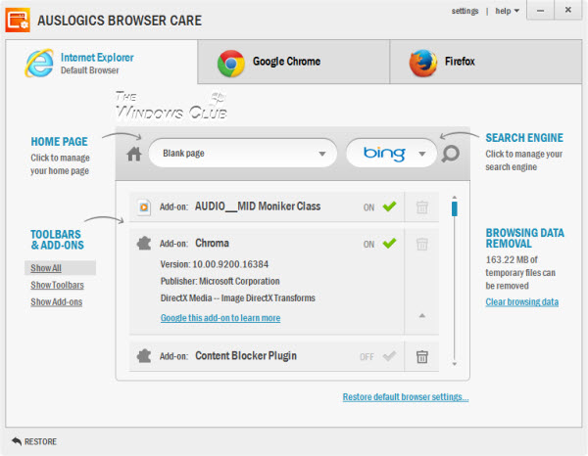Viewport: 588px width, 456px height.
Task: Click the RESTORE button at bottom
Action: pyautogui.click(x=34, y=441)
